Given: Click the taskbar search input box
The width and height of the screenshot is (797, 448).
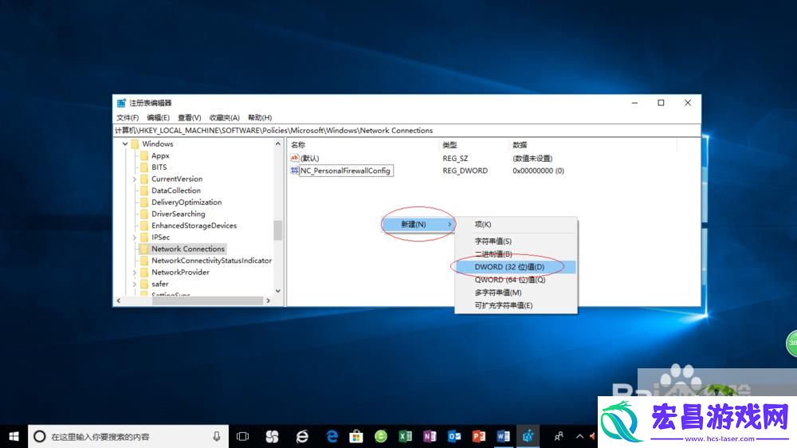Looking at the screenshot, I should [x=128, y=436].
